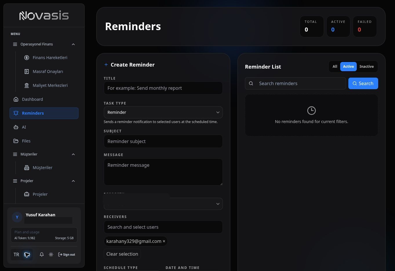Click the Failed count card
395x271 pixels.
pos(365,26)
